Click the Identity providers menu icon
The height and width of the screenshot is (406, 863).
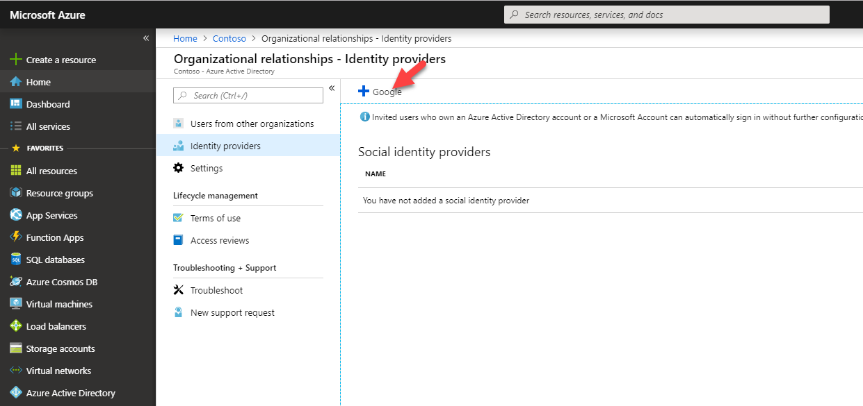tap(179, 146)
